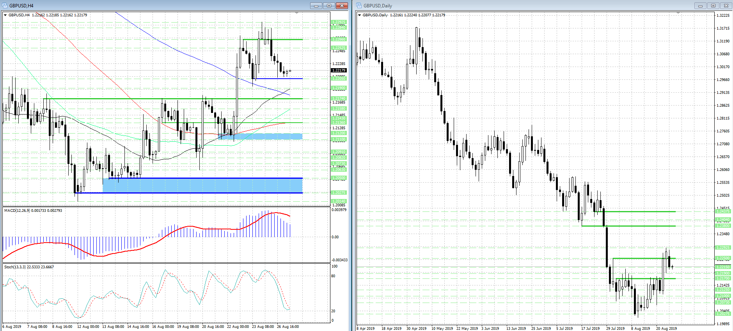
Task: Click the black 1.22179 current price label
Action: (339, 70)
